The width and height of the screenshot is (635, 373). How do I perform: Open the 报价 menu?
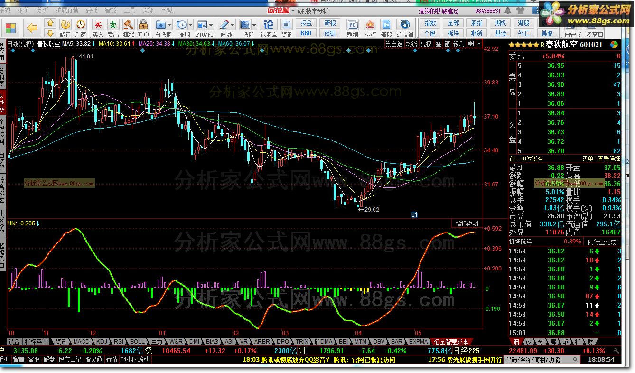(x=23, y=10)
